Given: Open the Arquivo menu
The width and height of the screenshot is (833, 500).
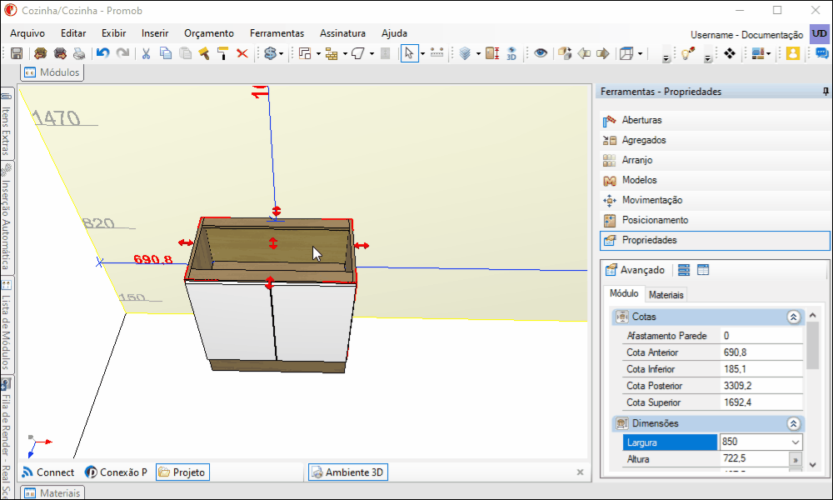Looking at the screenshot, I should tap(27, 33).
